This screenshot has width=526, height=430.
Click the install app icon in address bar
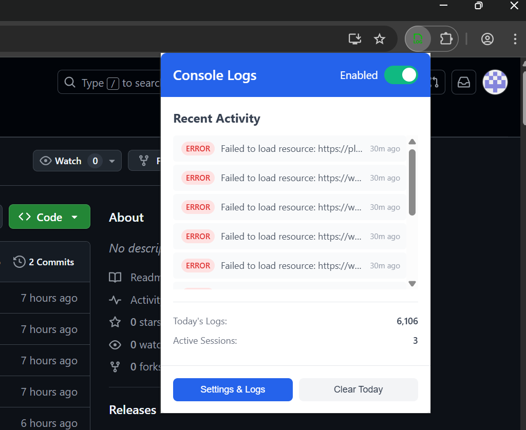[354, 39]
